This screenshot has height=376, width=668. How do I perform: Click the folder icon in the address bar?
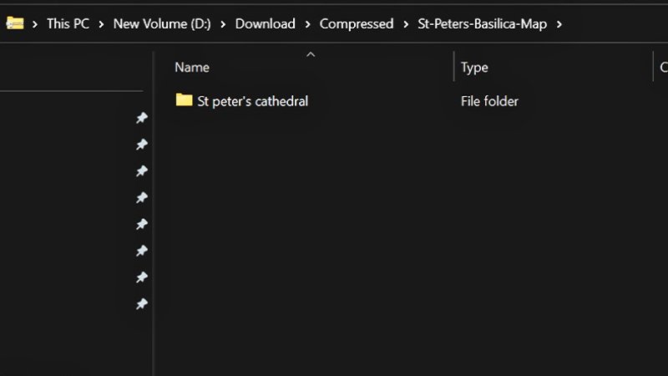point(14,23)
